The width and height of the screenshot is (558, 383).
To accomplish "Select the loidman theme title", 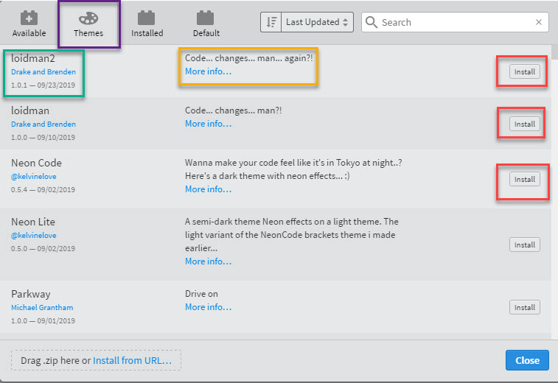I will tap(30, 110).
